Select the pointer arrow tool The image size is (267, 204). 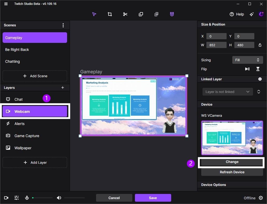pos(94,14)
